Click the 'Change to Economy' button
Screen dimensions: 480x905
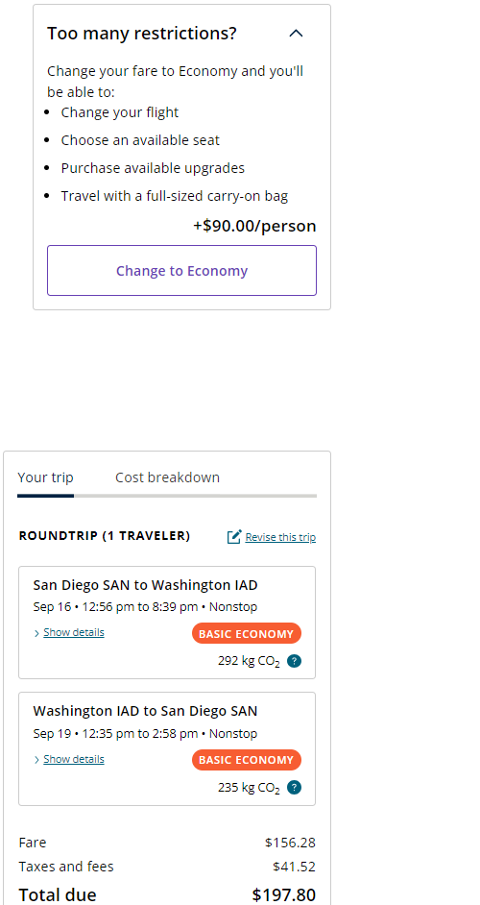coord(181,271)
